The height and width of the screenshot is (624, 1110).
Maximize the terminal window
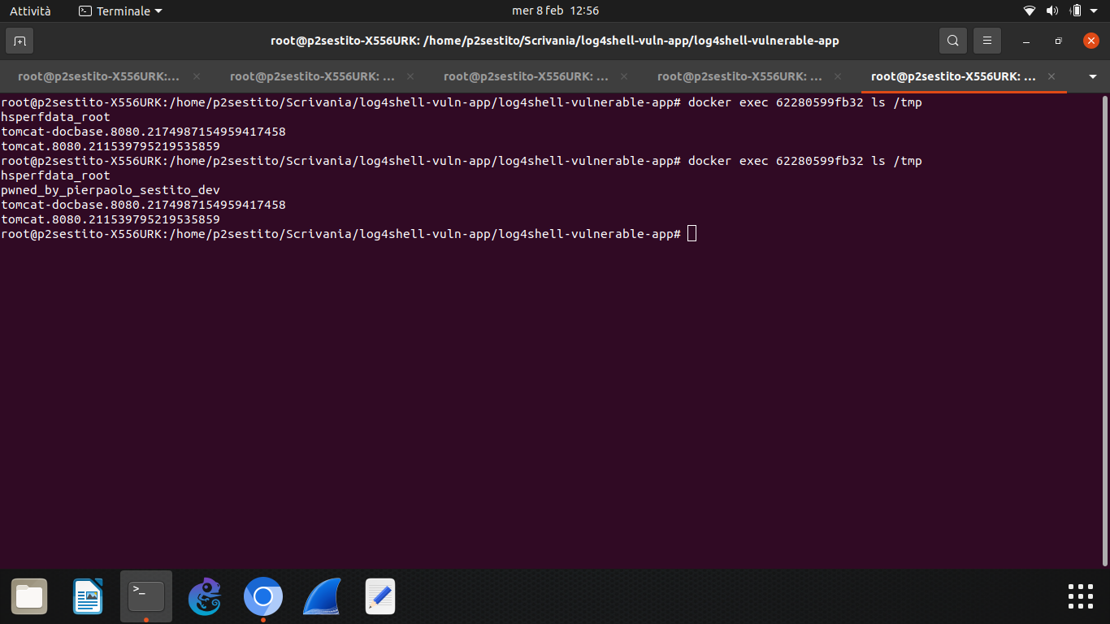pyautogui.click(x=1058, y=41)
